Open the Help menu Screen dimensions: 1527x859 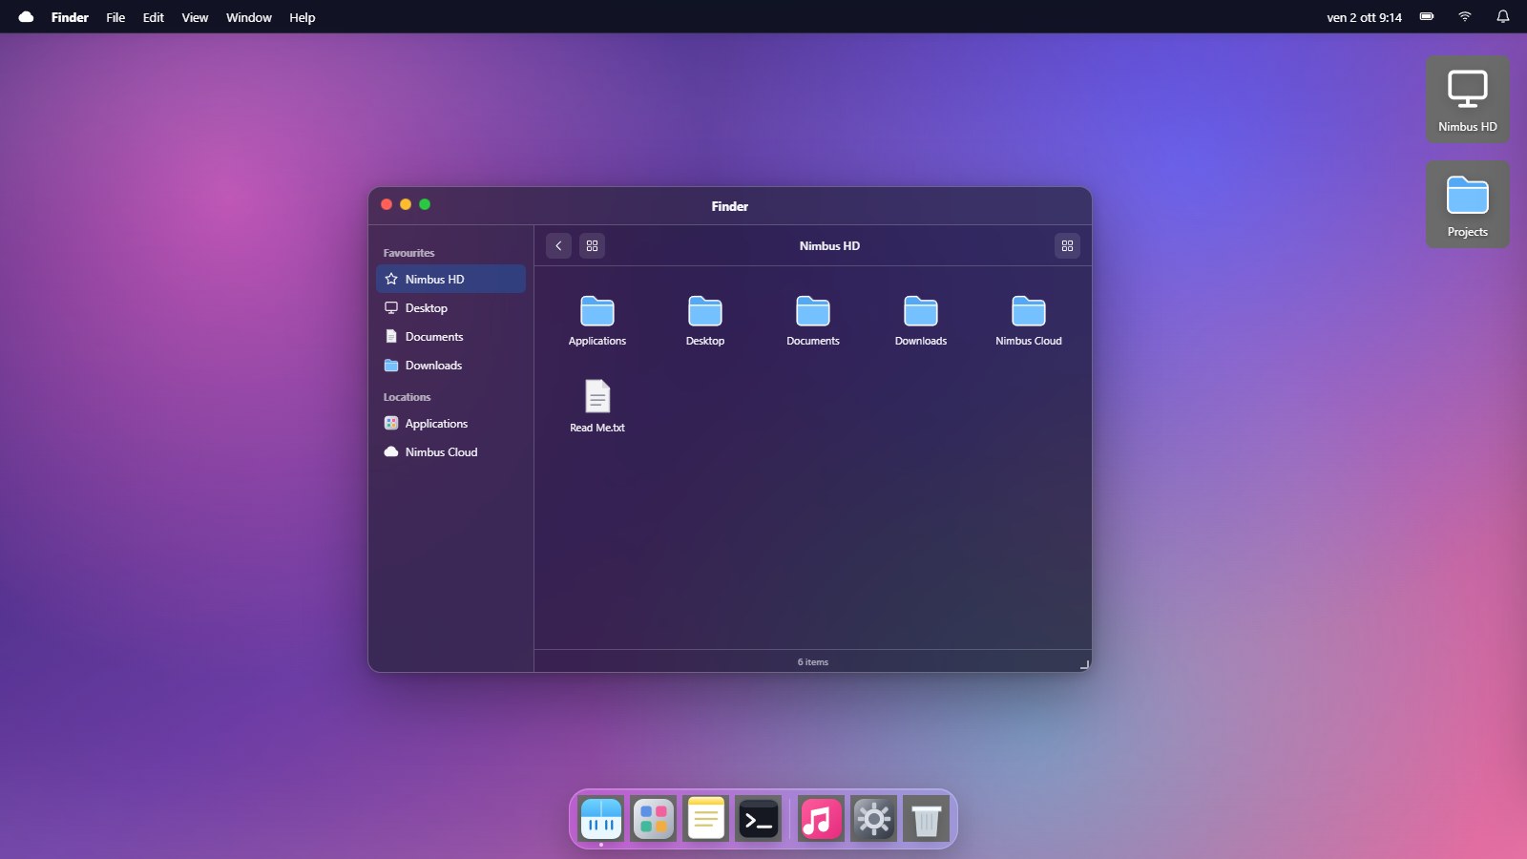[x=303, y=17]
